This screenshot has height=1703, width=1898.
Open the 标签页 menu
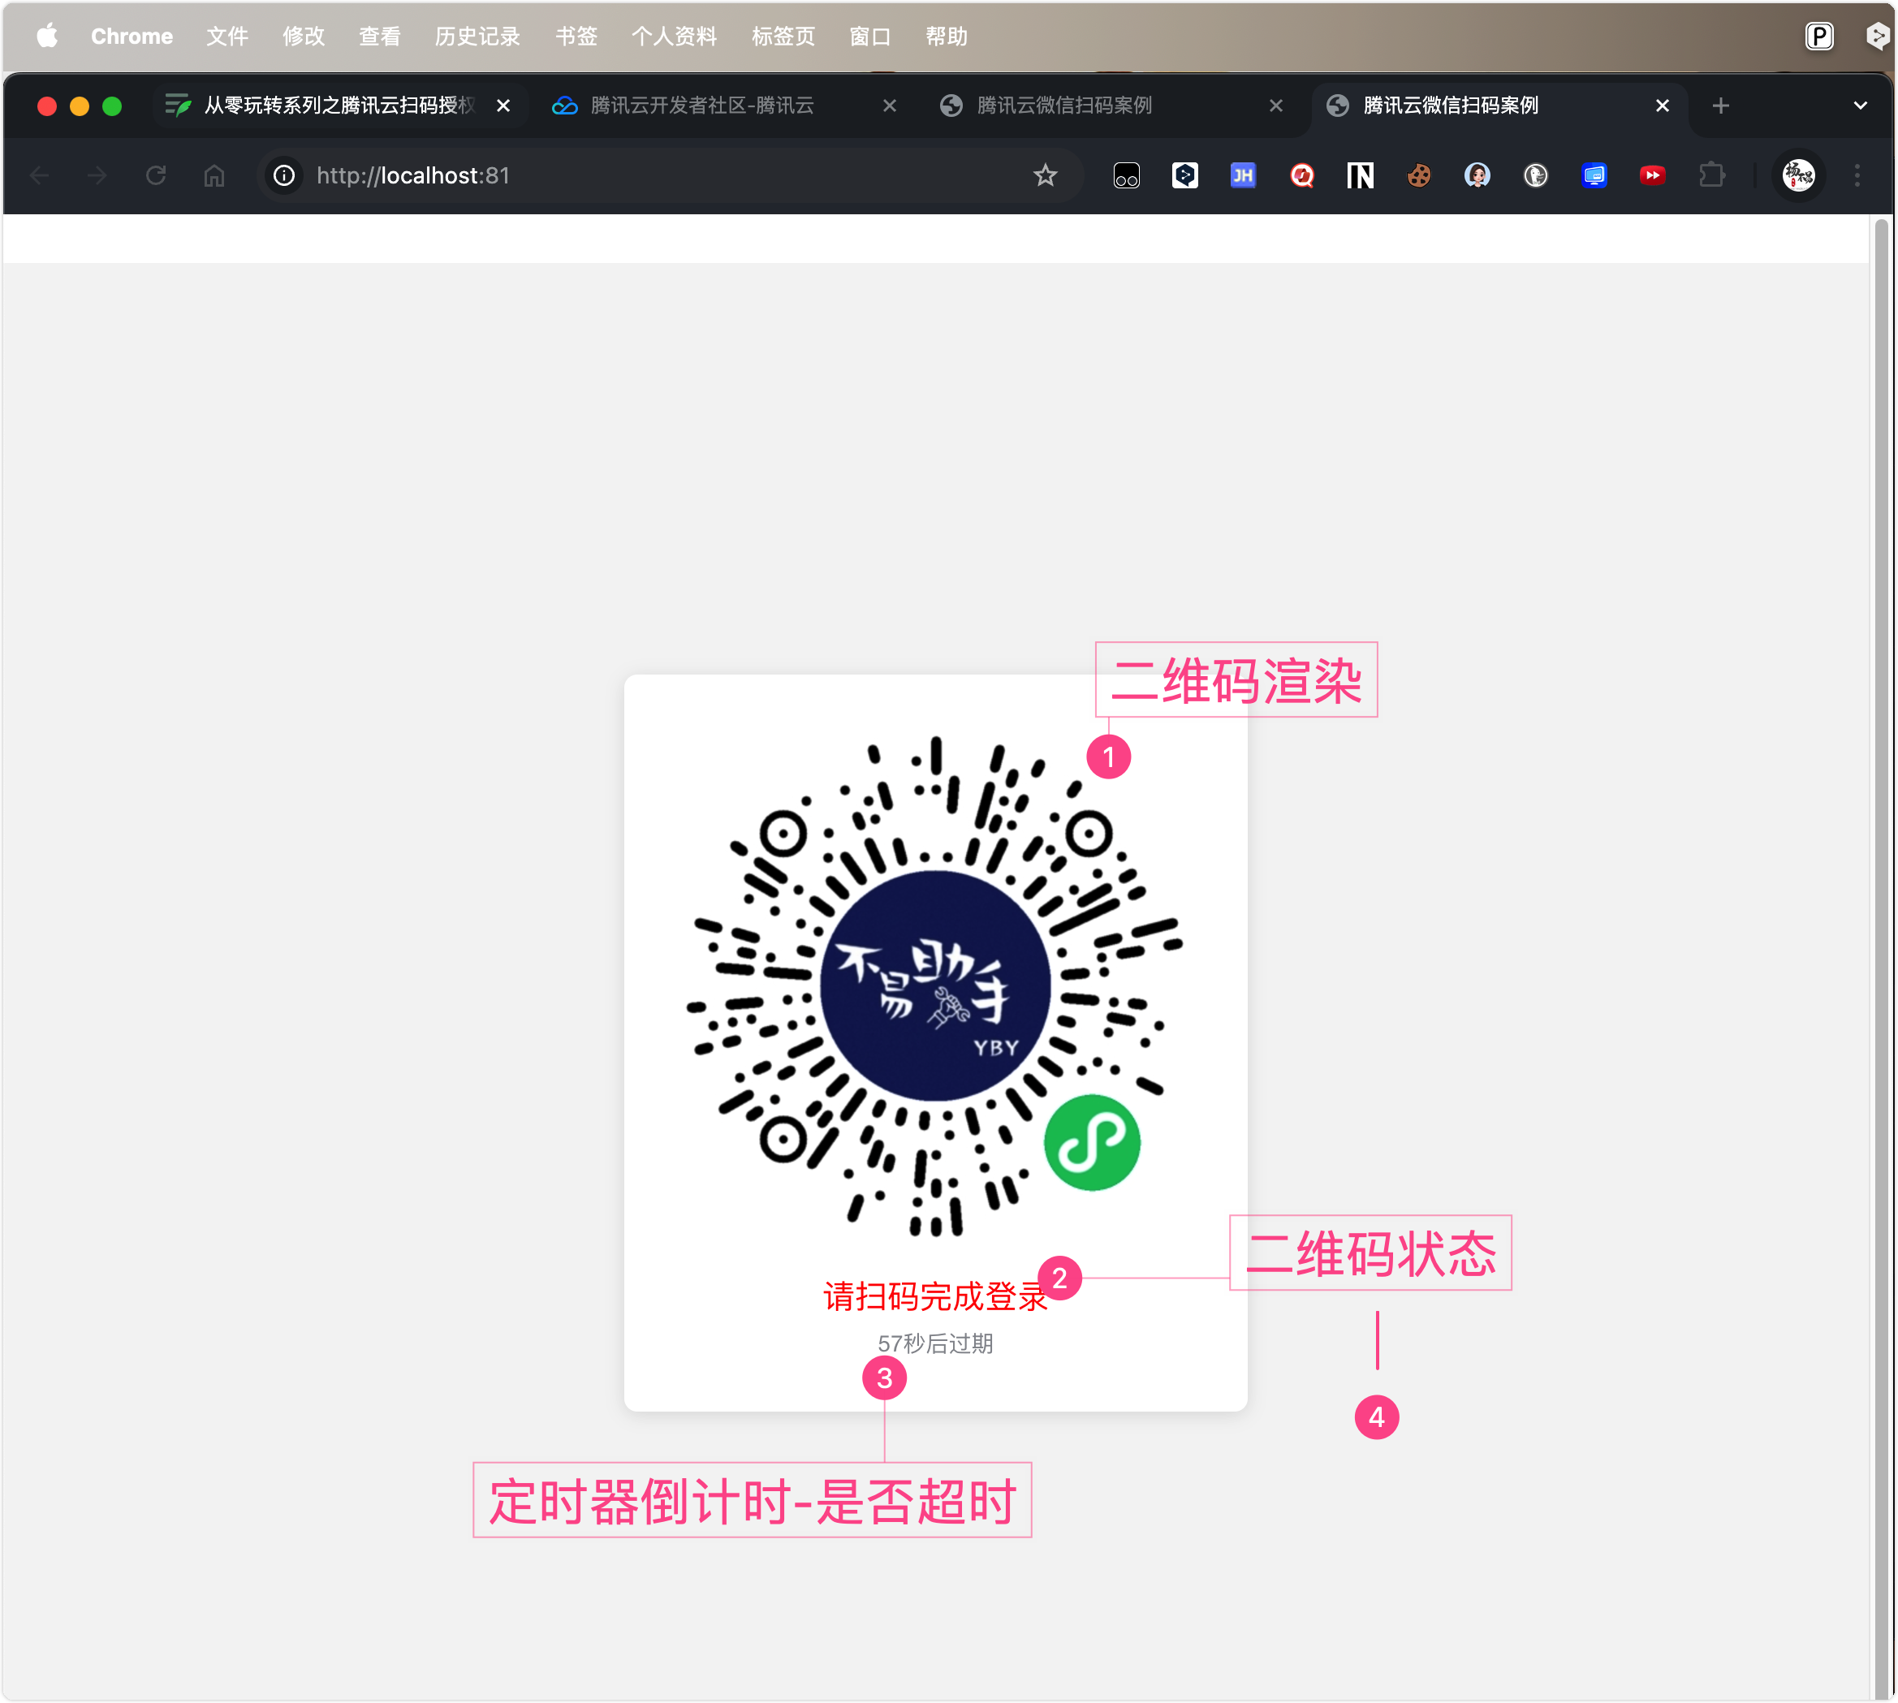click(783, 37)
